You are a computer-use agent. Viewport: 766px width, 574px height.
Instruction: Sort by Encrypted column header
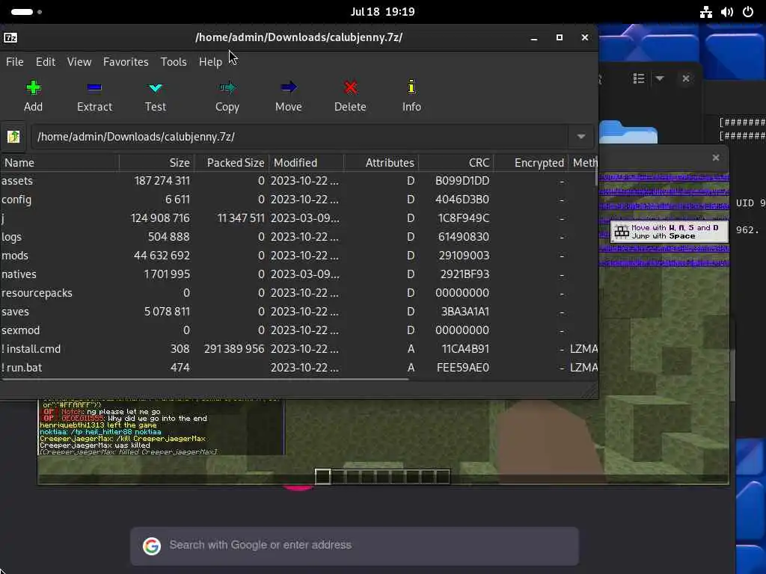coord(530,162)
